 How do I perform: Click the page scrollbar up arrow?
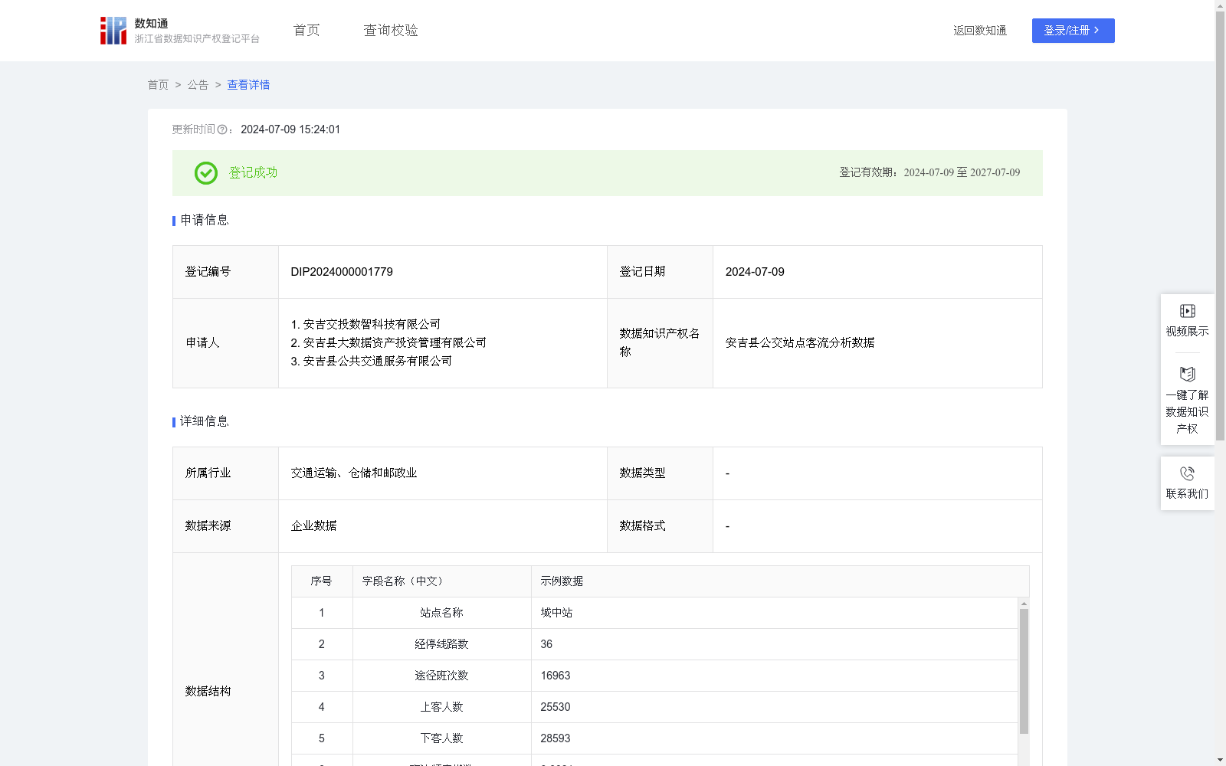coord(1220,5)
